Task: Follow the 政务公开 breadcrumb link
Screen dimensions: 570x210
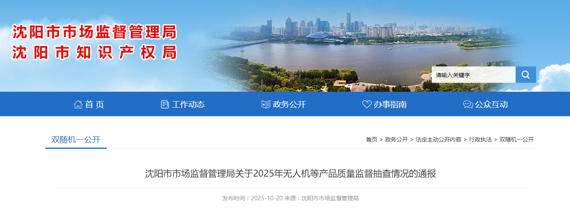Action: point(396,139)
